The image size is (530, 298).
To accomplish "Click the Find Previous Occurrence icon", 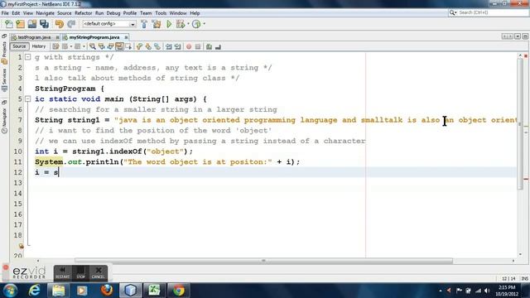I will [101, 46].
